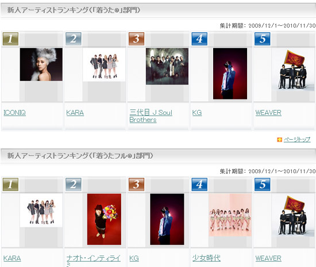Click the bronze rank 3 badge in the top ranking
The height and width of the screenshot is (267, 316).
[136, 39]
